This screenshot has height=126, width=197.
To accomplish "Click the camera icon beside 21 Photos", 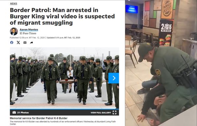I will click(14, 113).
